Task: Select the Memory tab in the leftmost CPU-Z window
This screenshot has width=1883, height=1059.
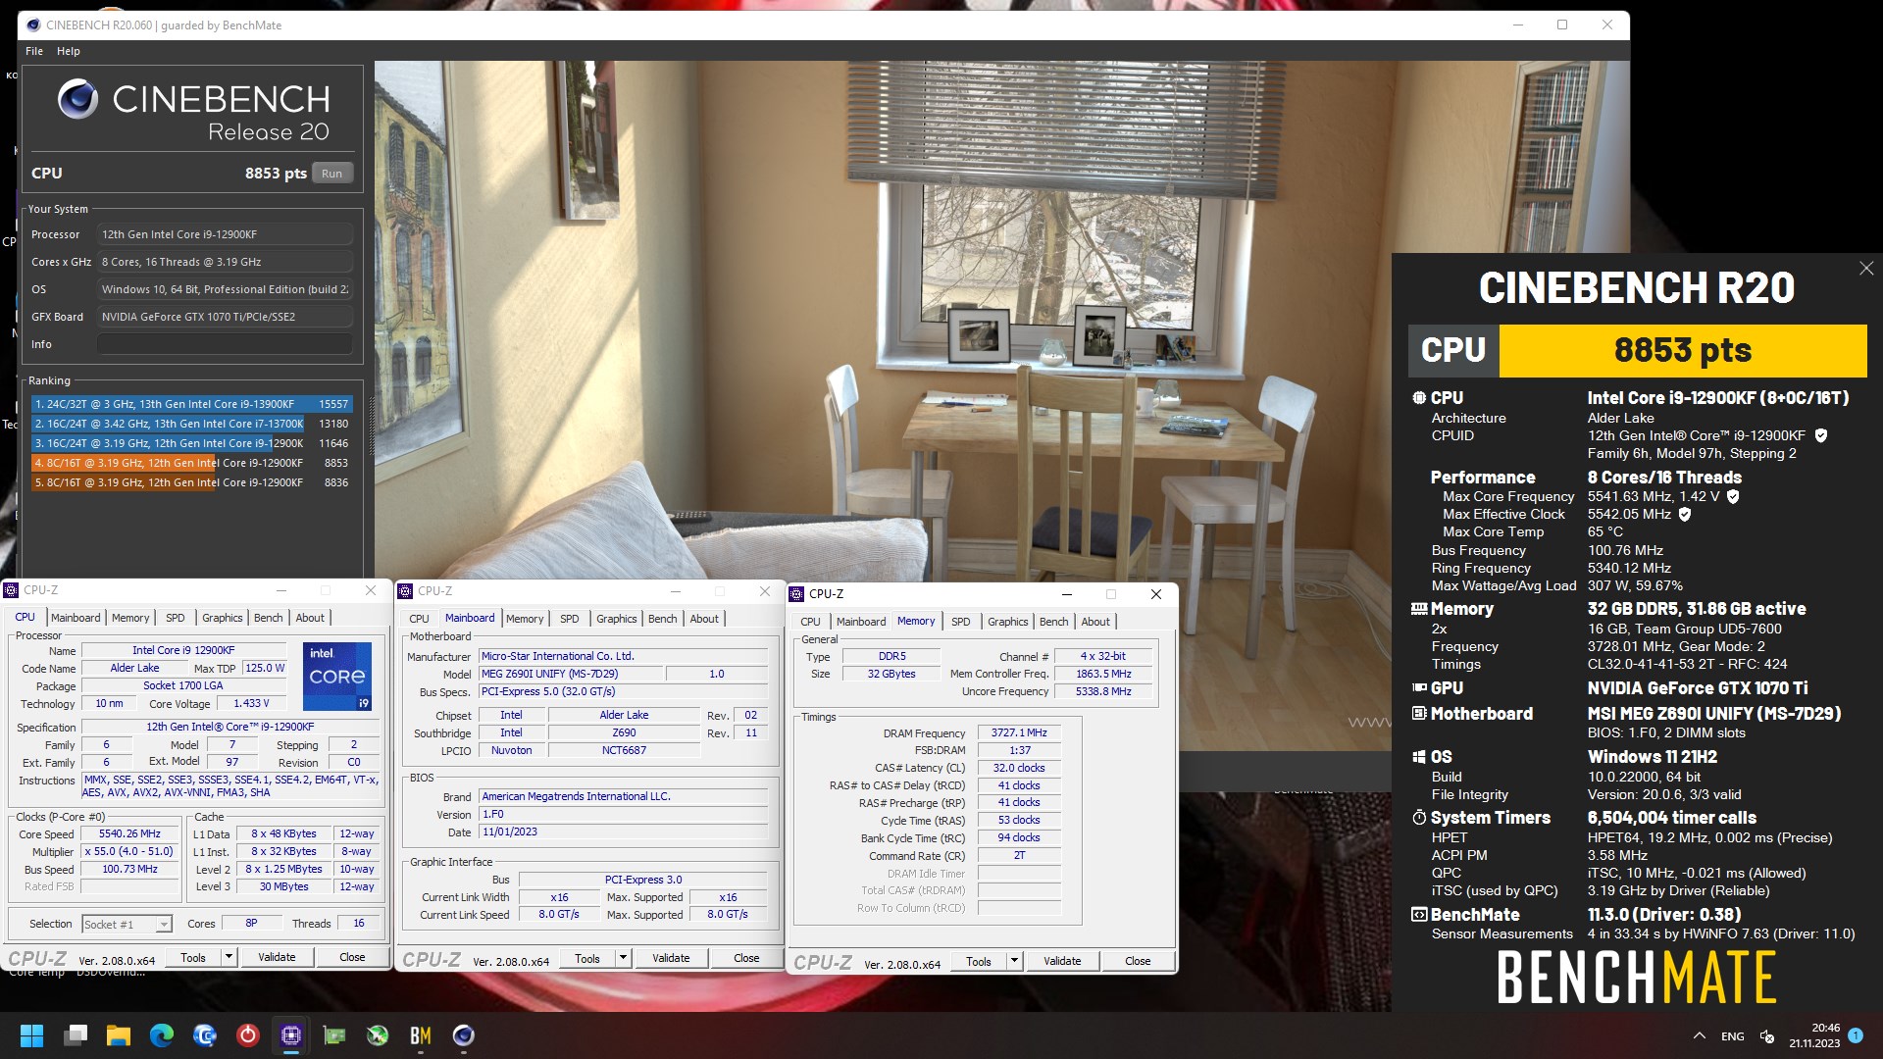Action: click(130, 618)
